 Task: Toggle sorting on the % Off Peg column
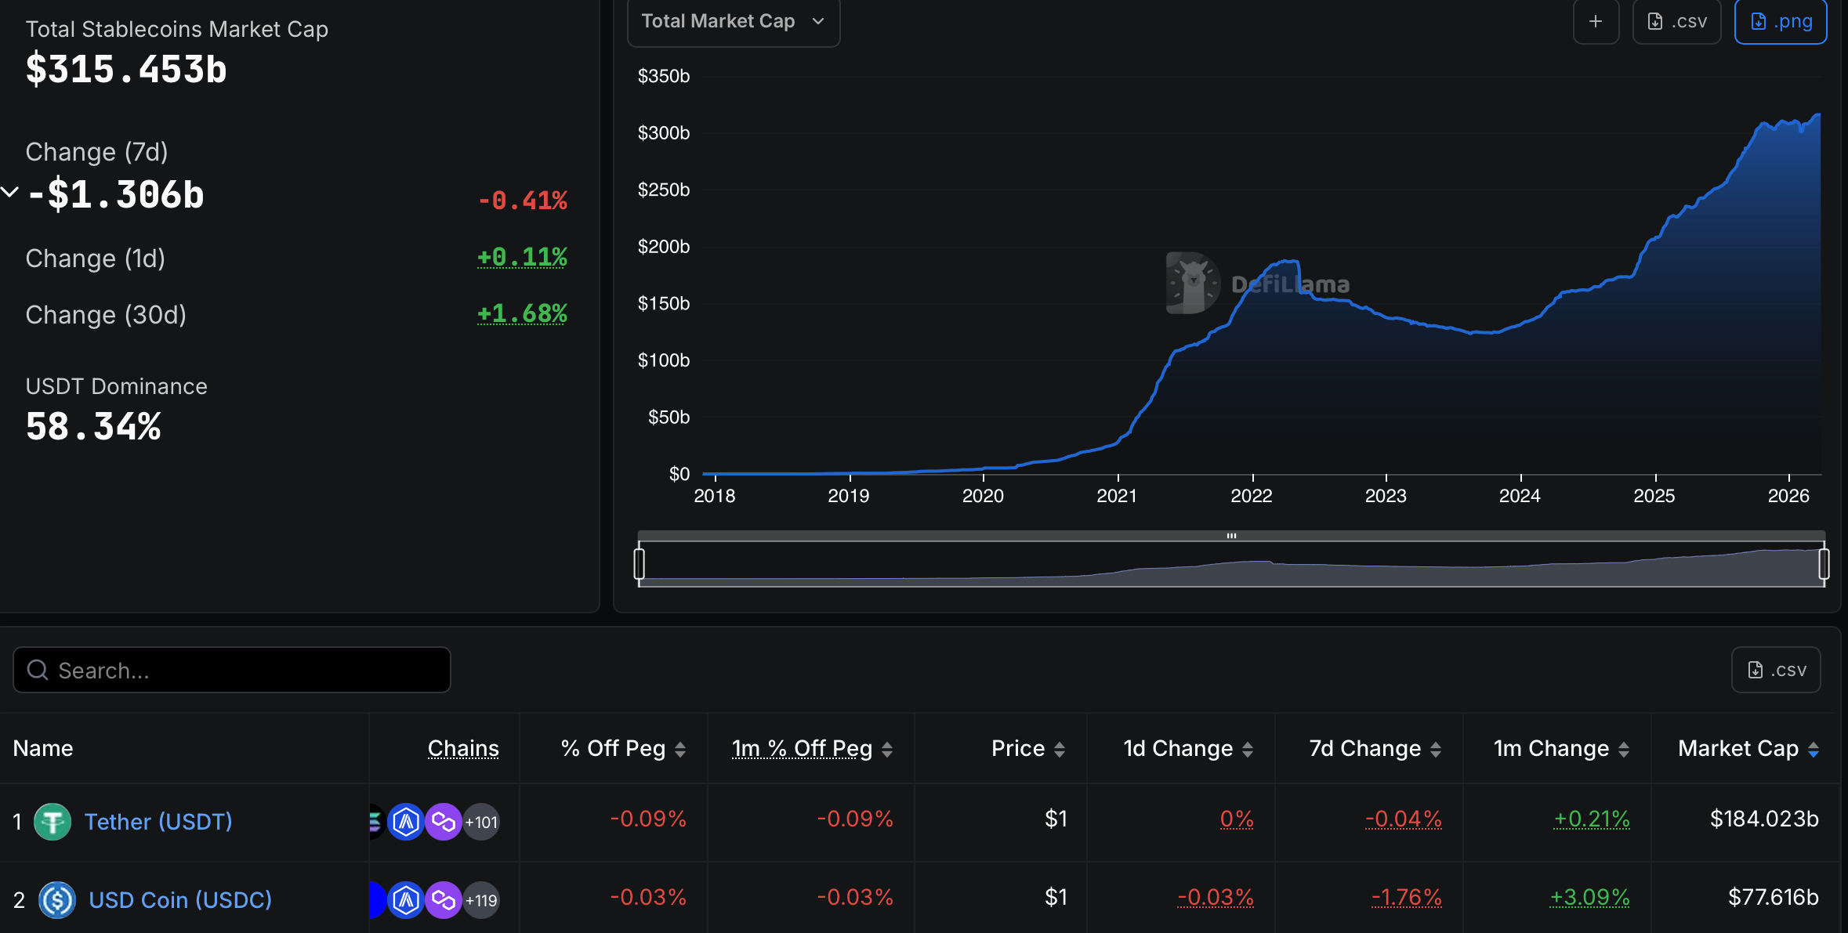tap(680, 748)
